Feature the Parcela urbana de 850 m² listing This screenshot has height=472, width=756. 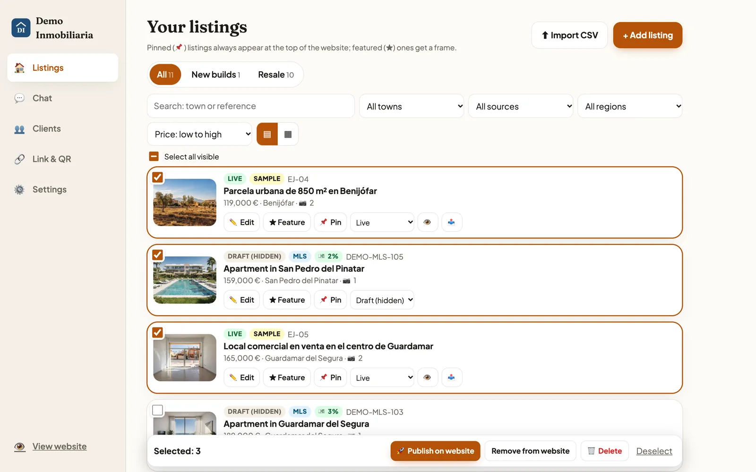(x=287, y=222)
